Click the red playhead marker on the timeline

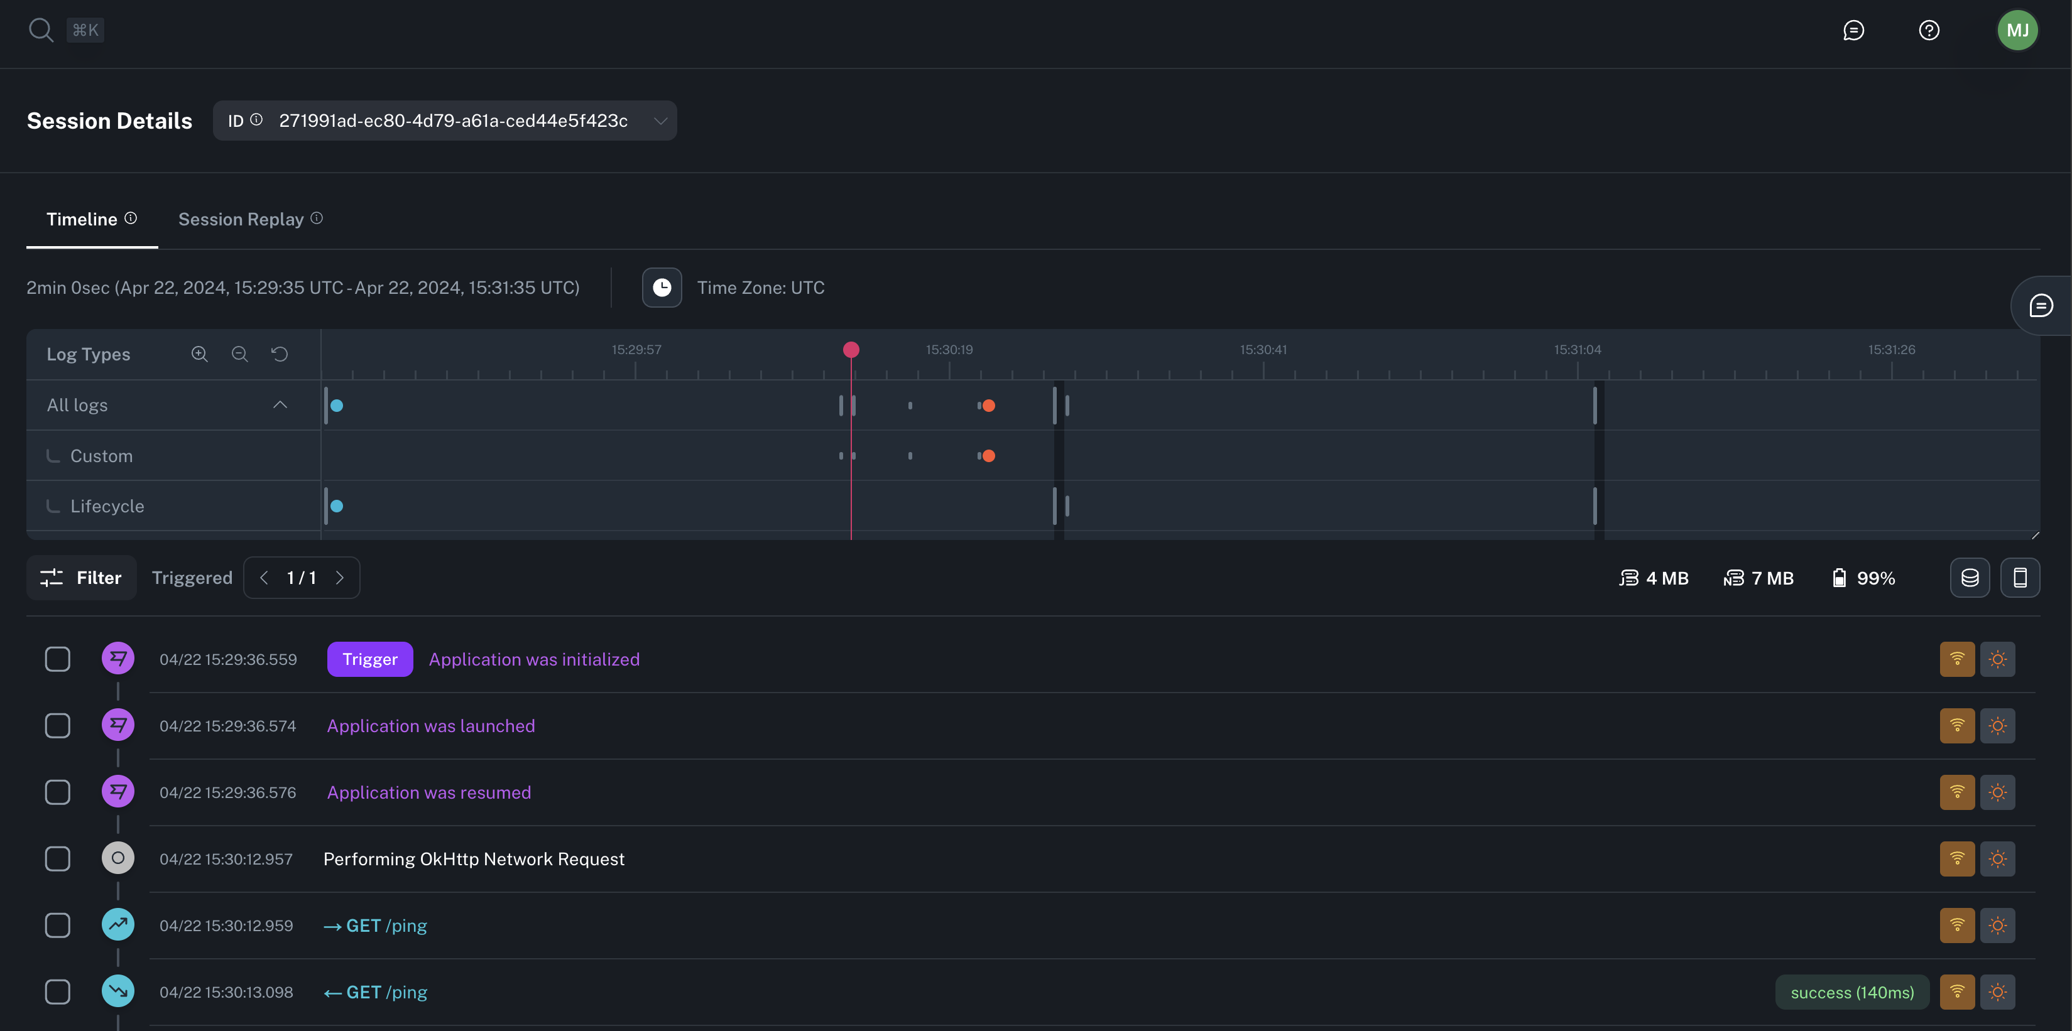(851, 350)
